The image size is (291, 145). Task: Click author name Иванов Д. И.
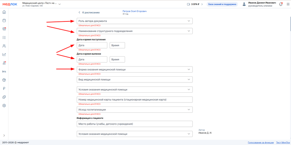(205, 133)
